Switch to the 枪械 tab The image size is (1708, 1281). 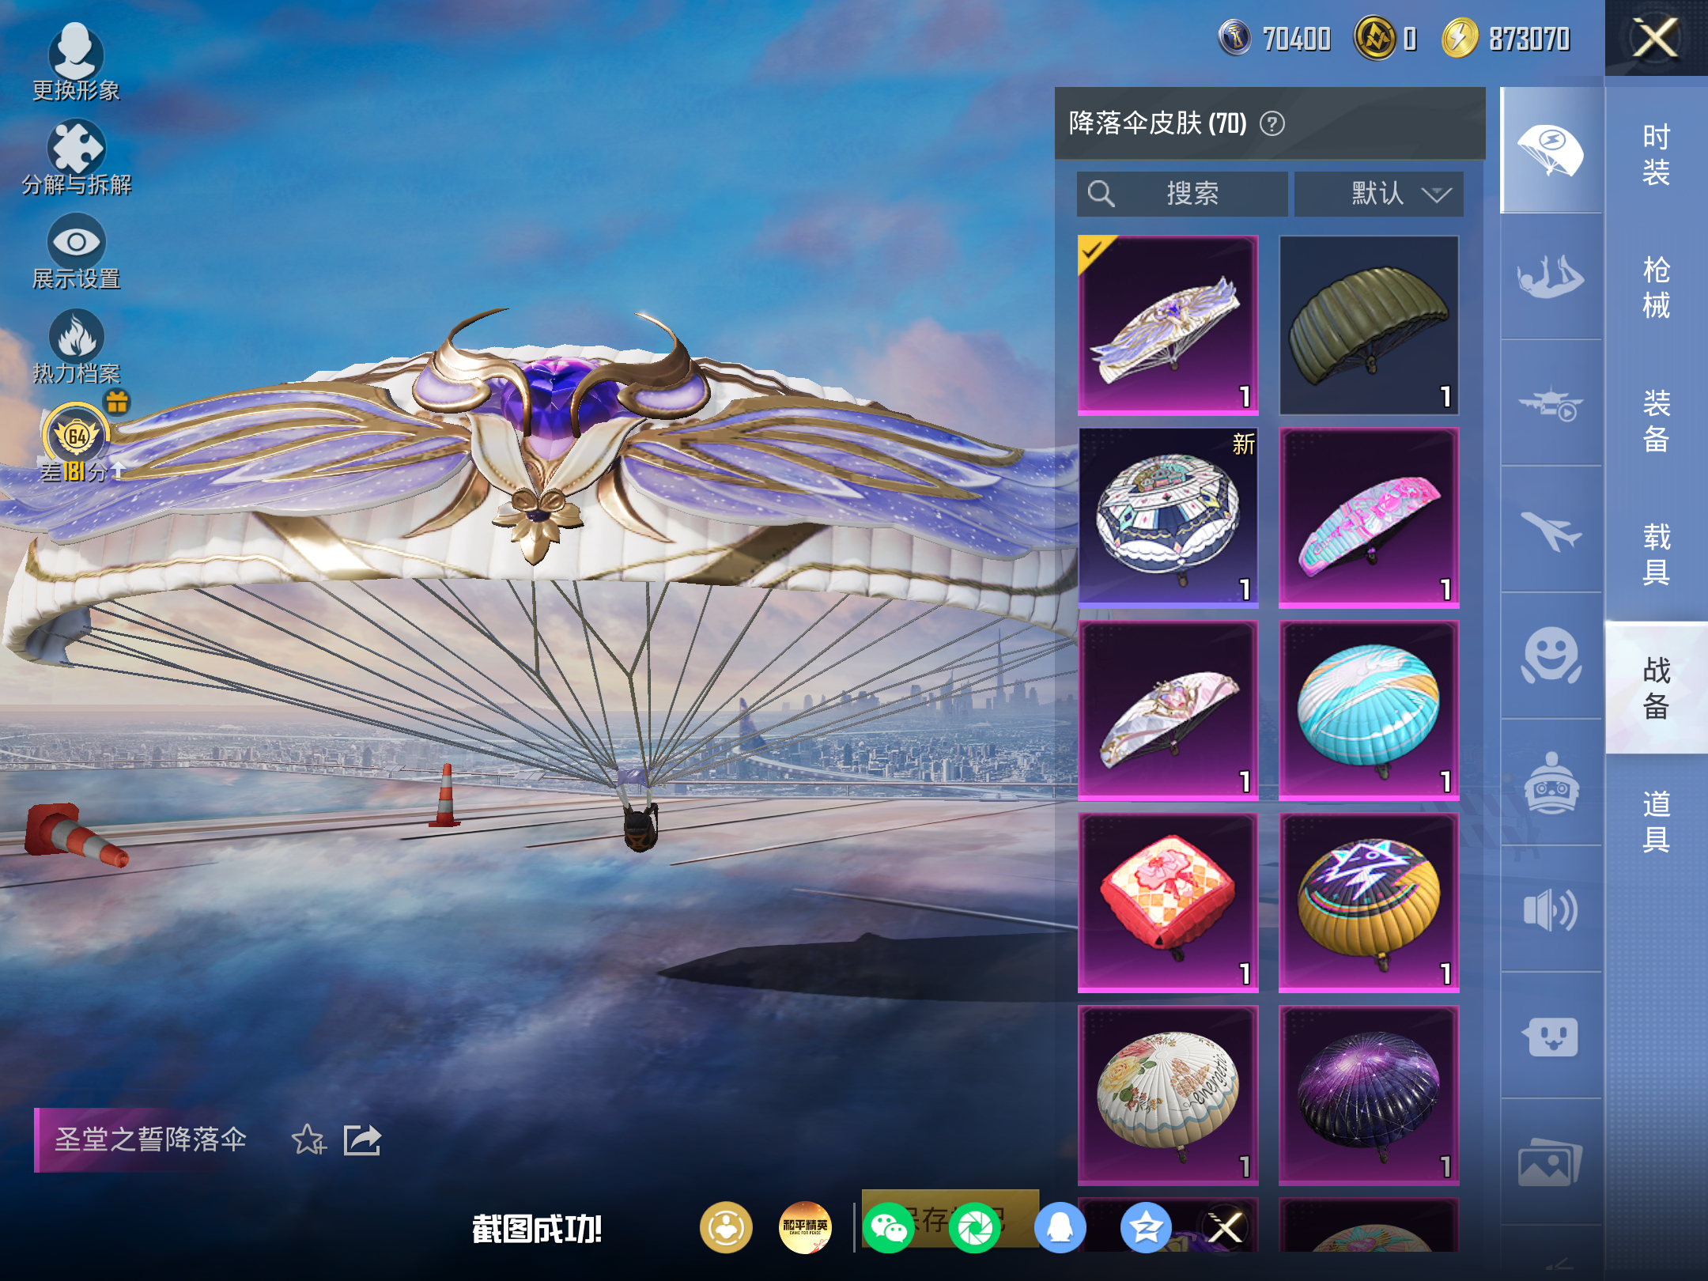1656,287
